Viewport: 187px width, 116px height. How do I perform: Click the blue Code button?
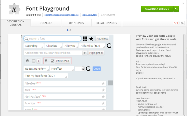click(97, 69)
